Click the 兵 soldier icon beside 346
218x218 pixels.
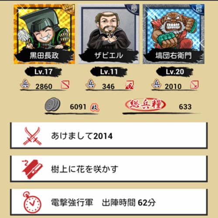pyautogui.click(x=91, y=84)
